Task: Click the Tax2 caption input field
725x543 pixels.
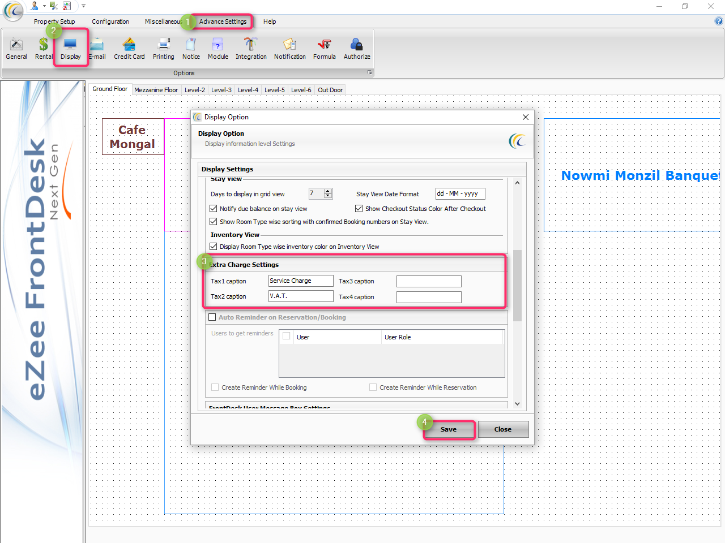Action: 301,296
